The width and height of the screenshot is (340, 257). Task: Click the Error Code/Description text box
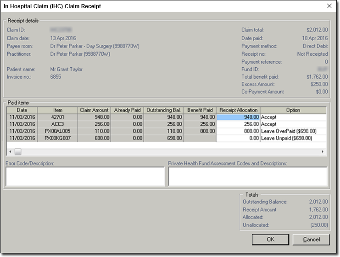tap(85, 177)
